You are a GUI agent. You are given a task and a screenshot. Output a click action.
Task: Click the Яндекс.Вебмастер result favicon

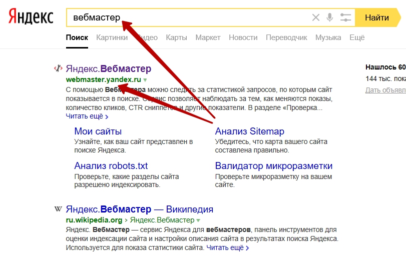pyautogui.click(x=58, y=68)
